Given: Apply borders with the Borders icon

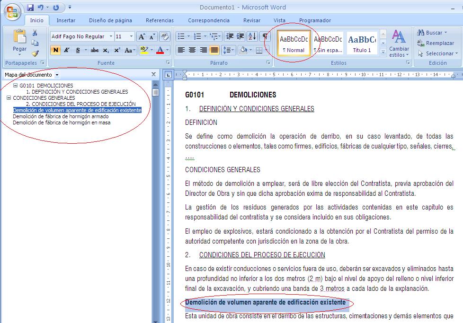Looking at the screenshot, I should click(x=259, y=50).
